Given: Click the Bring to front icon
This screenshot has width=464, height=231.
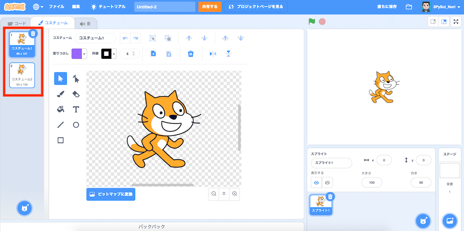Looking at the screenshot, I should click(x=226, y=38).
